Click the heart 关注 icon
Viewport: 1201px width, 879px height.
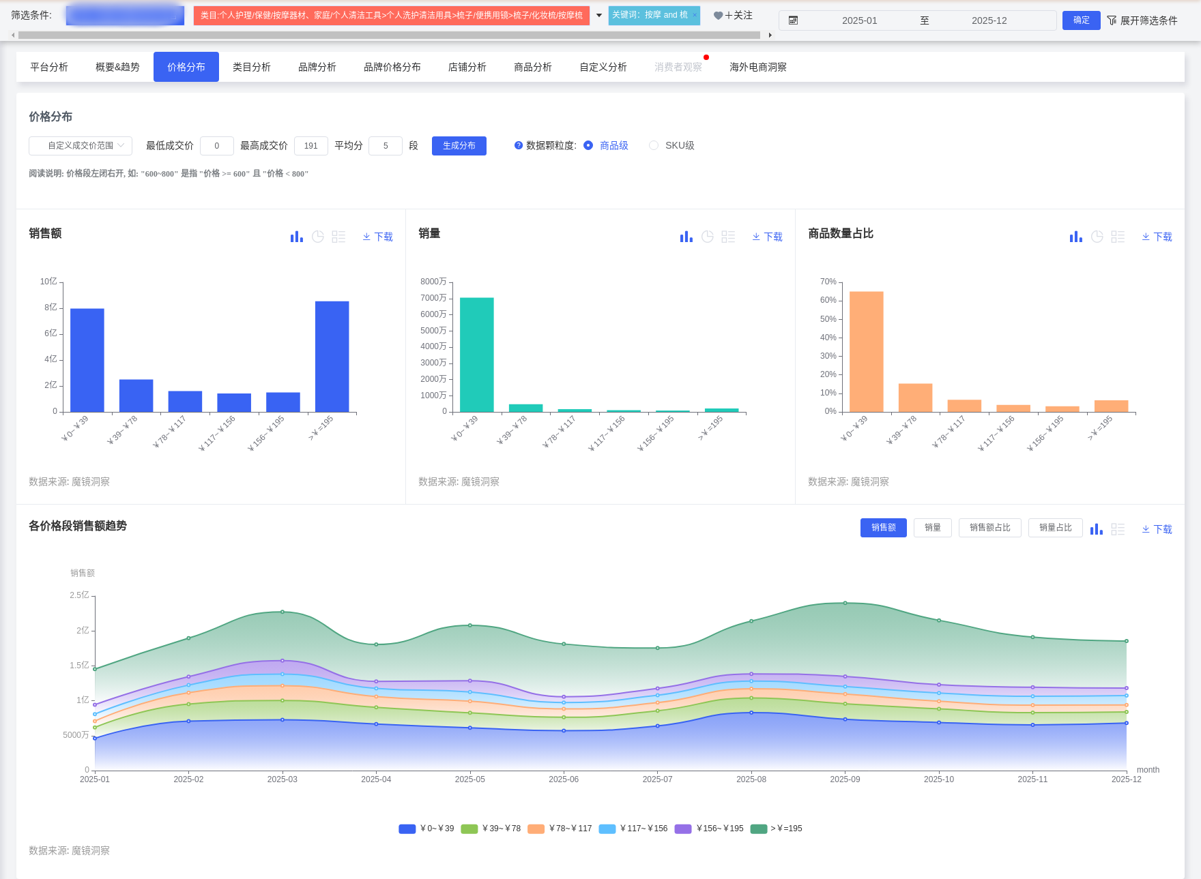[718, 16]
